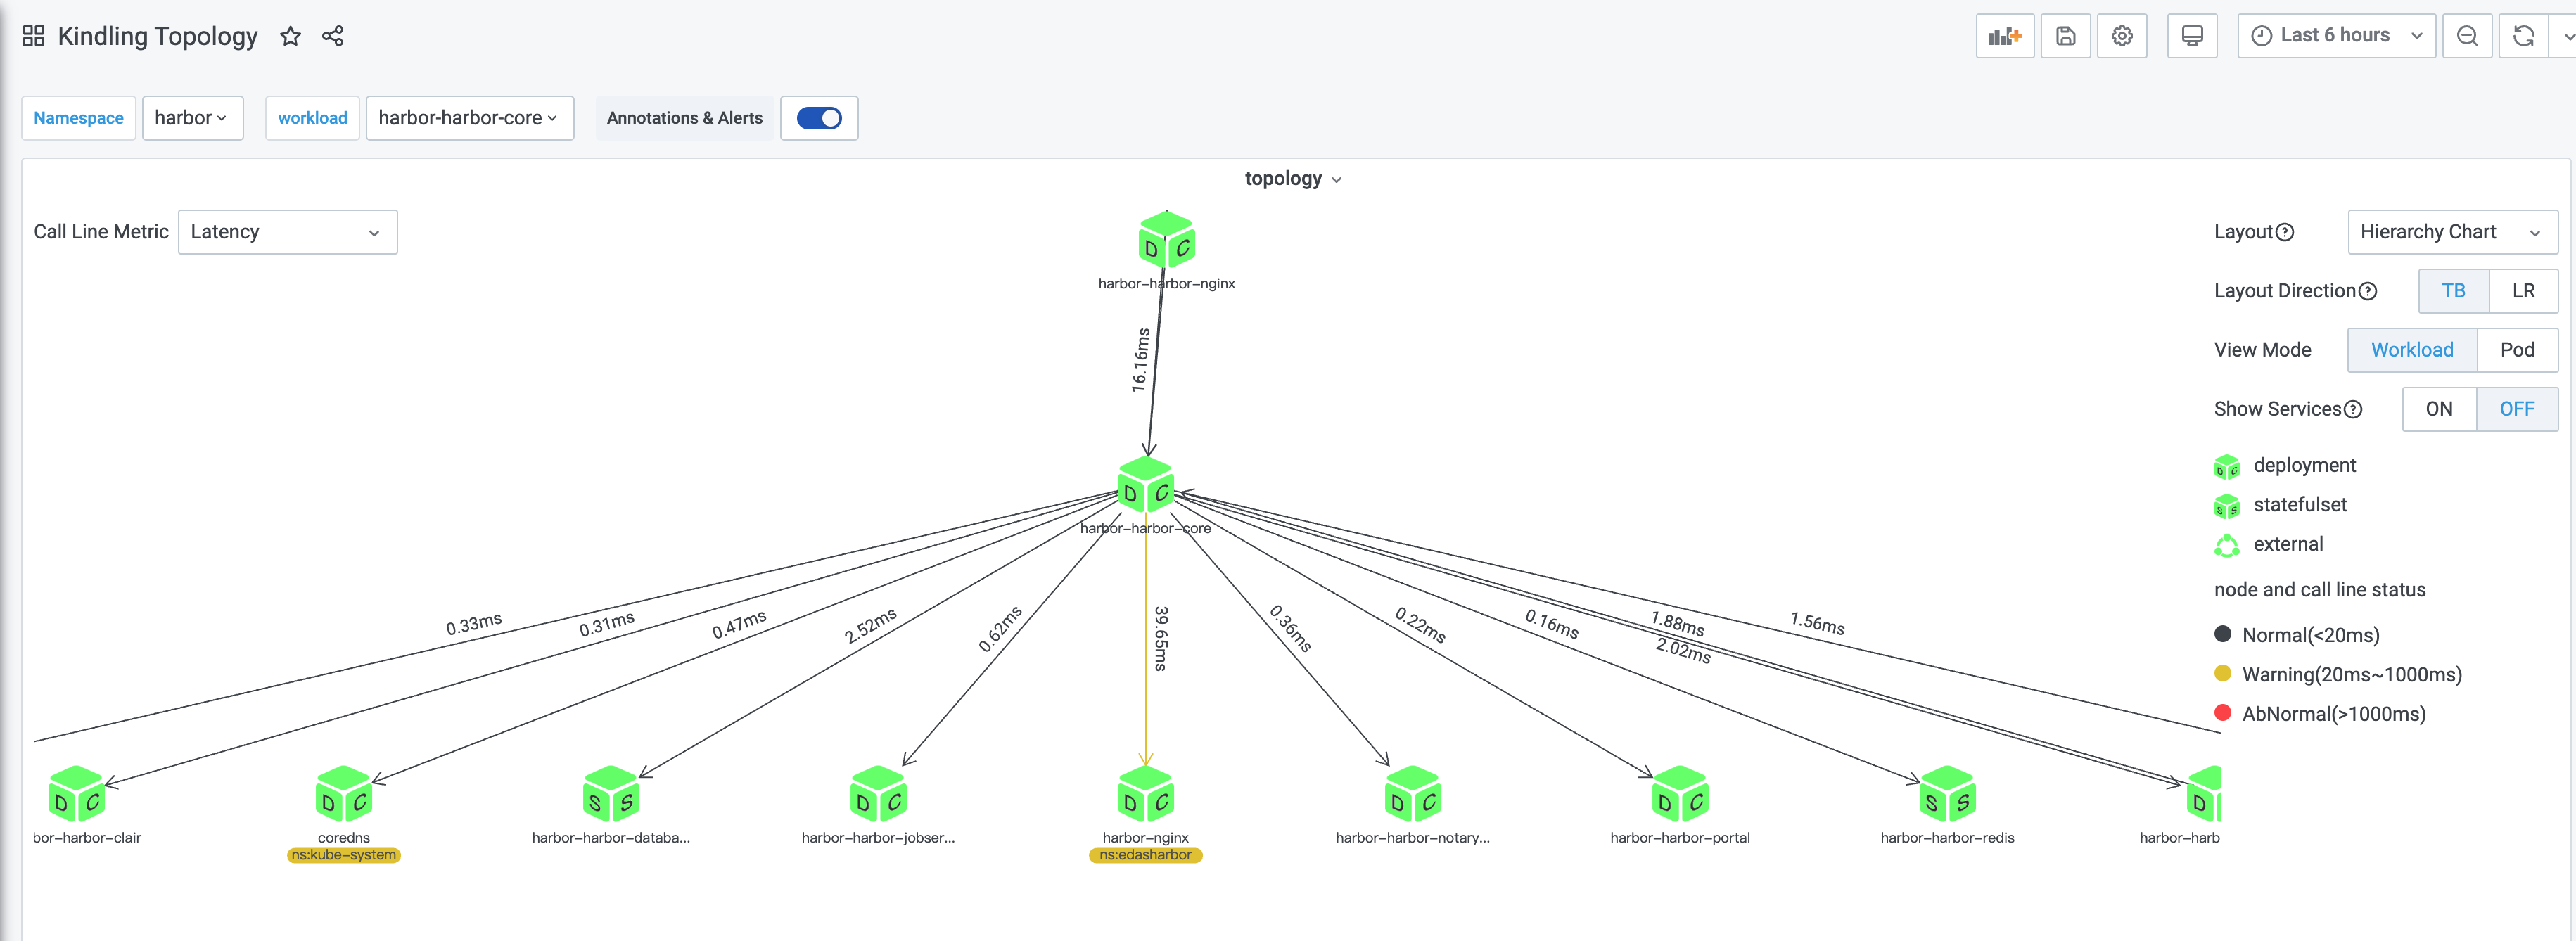The width and height of the screenshot is (2576, 941).
Task: Click the 1.56ms latency label
Action: coord(1817,624)
